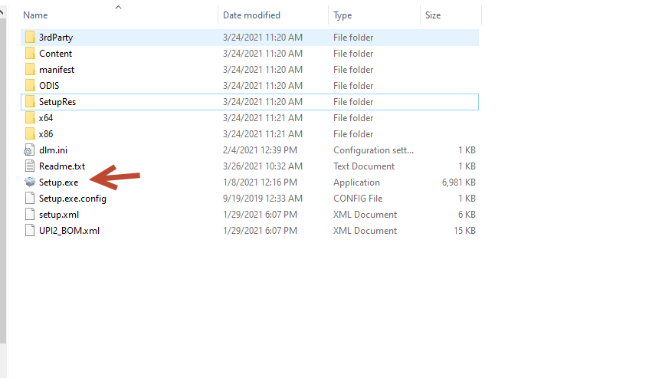662x378 pixels.
Task: Select the Setup.exe.config file name
Action: coord(73,198)
